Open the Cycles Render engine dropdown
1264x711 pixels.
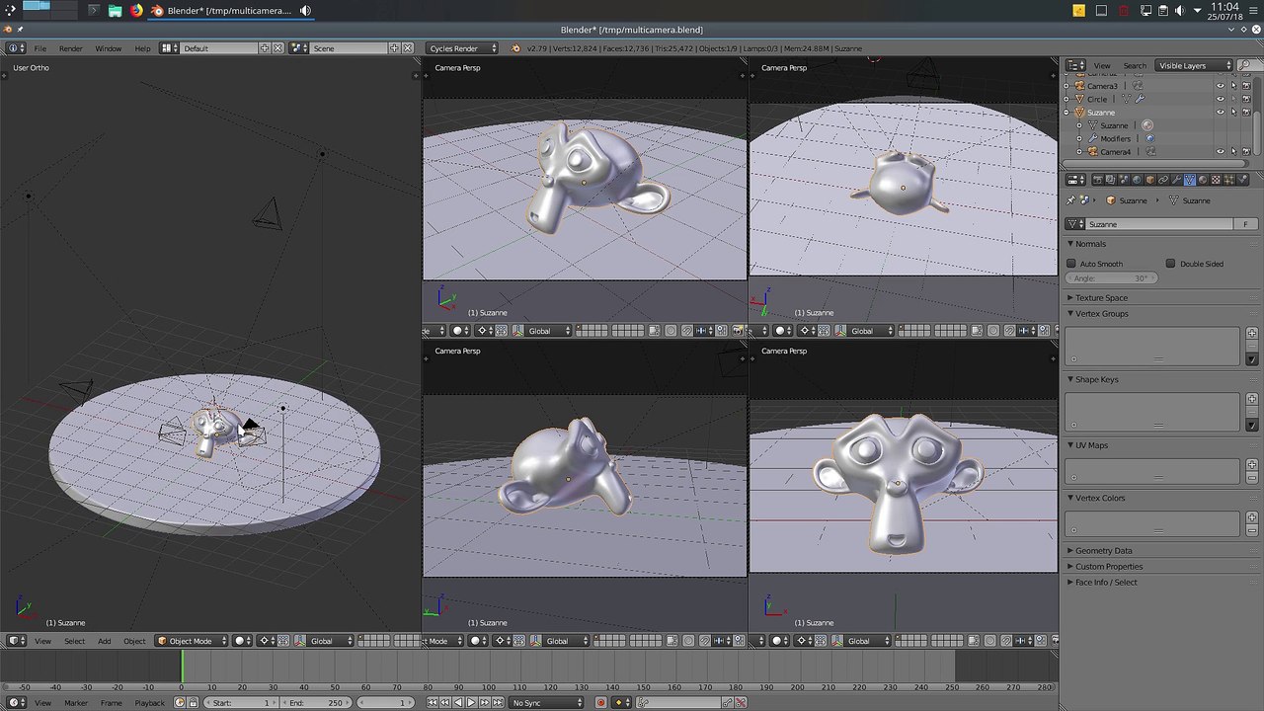click(x=462, y=48)
